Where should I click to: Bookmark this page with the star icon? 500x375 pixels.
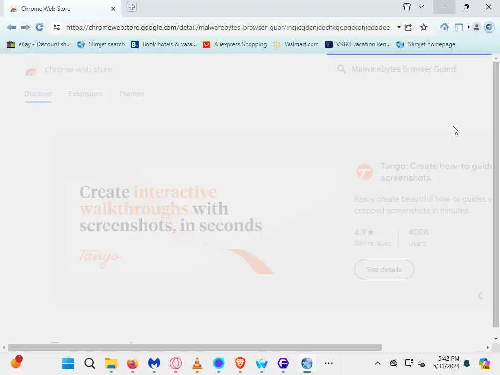coord(424,27)
